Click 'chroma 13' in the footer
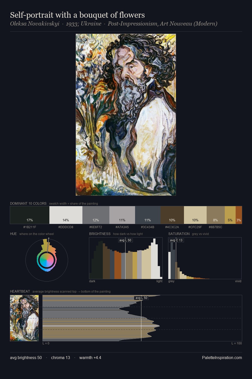The width and height of the screenshot is (252, 379). (x=60, y=358)
